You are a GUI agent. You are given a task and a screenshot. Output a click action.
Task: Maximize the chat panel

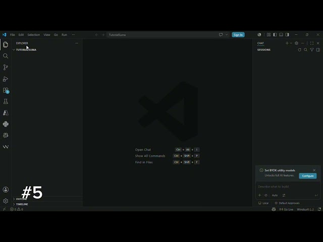coord(312,43)
